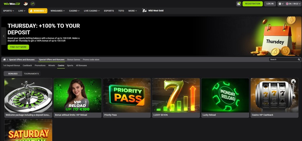Open the green rocket game icon in header

click(x=33, y=4)
